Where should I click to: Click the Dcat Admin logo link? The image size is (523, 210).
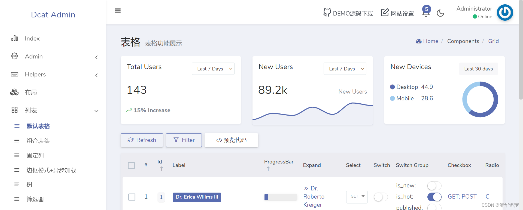(53, 14)
